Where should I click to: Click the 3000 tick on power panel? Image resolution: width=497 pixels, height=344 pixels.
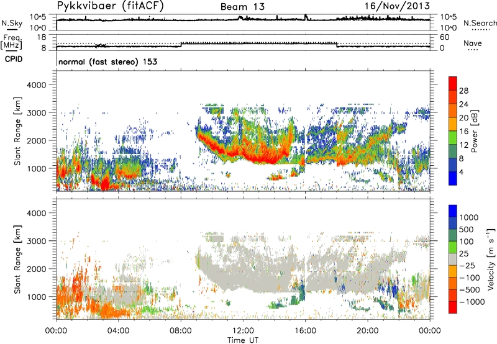(x=37, y=113)
